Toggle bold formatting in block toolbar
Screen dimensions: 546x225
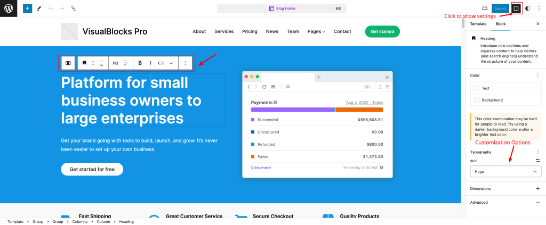pos(140,63)
